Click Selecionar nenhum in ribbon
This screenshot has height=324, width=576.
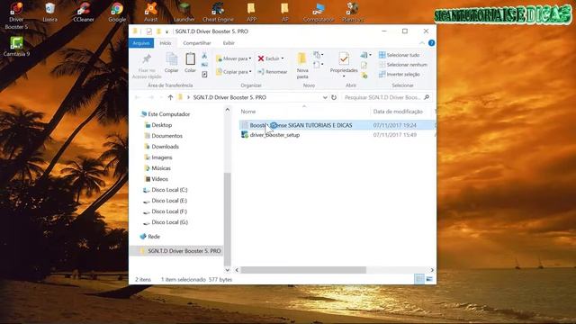coord(403,65)
